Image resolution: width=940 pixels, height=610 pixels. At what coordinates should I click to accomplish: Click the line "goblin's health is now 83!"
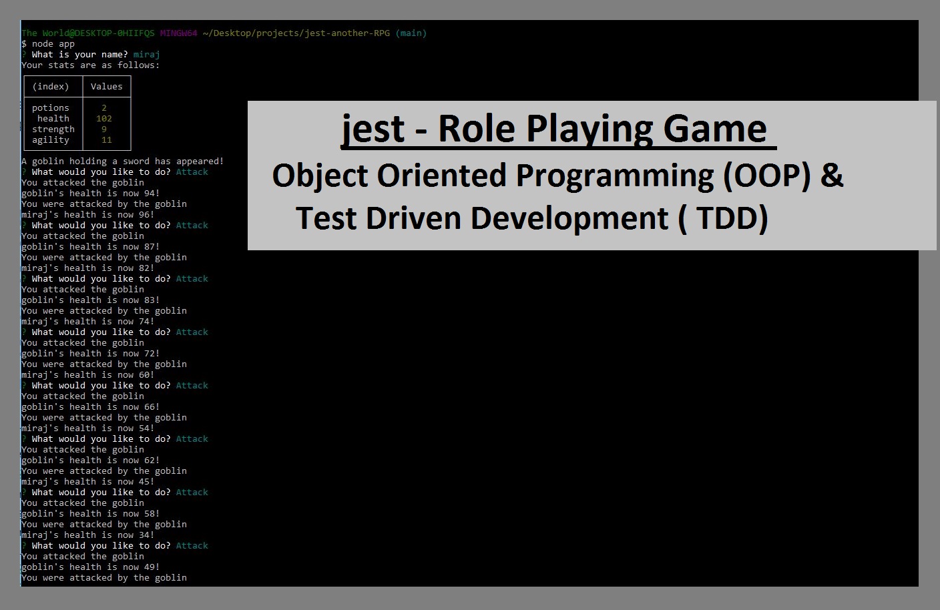tap(91, 300)
